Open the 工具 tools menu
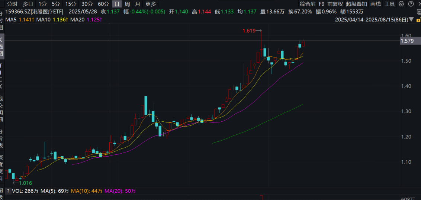This screenshot has width=421, height=200. pos(390,4)
